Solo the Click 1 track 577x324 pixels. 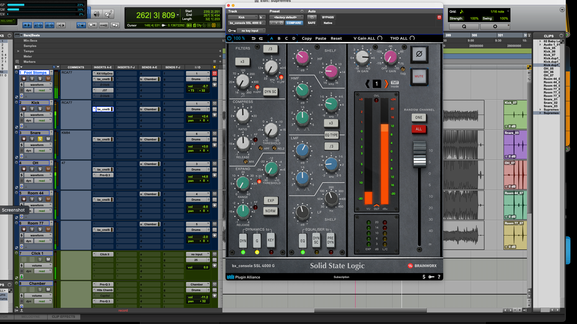click(x=40, y=259)
